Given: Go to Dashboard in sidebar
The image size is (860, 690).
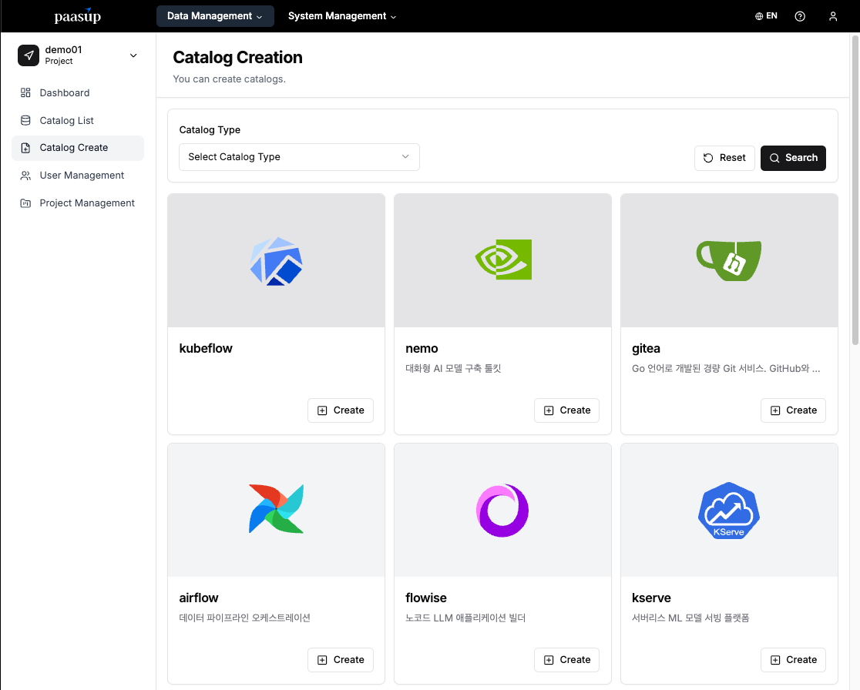Looking at the screenshot, I should coord(78,92).
